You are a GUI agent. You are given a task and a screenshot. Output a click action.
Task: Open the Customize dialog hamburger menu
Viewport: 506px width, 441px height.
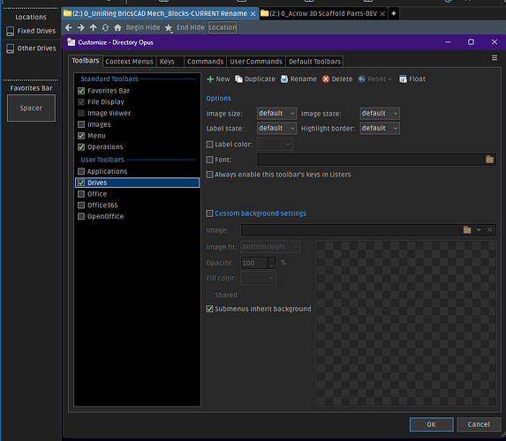point(495,57)
